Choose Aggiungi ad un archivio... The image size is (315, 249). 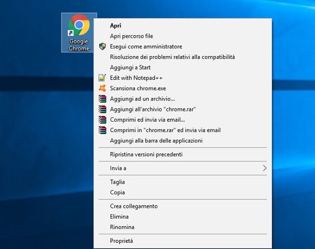(x=183, y=98)
